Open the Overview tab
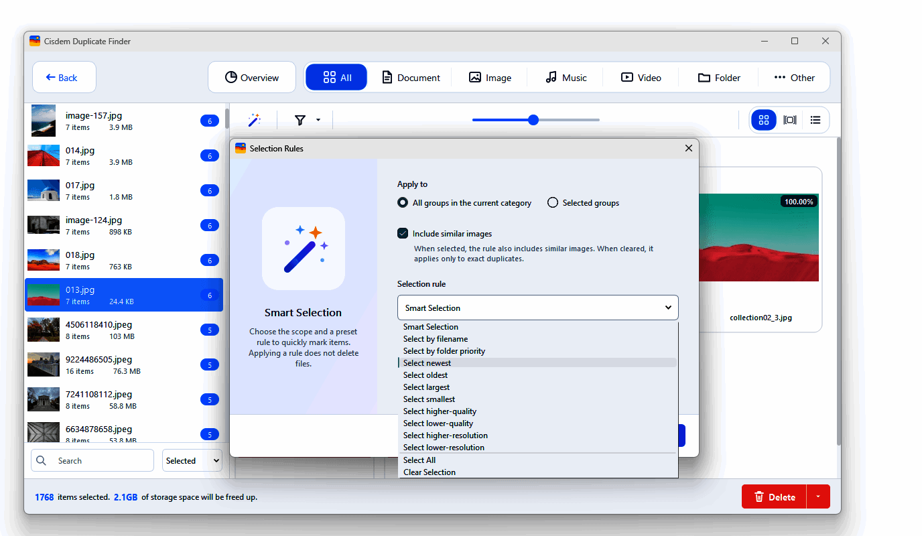 tap(252, 77)
